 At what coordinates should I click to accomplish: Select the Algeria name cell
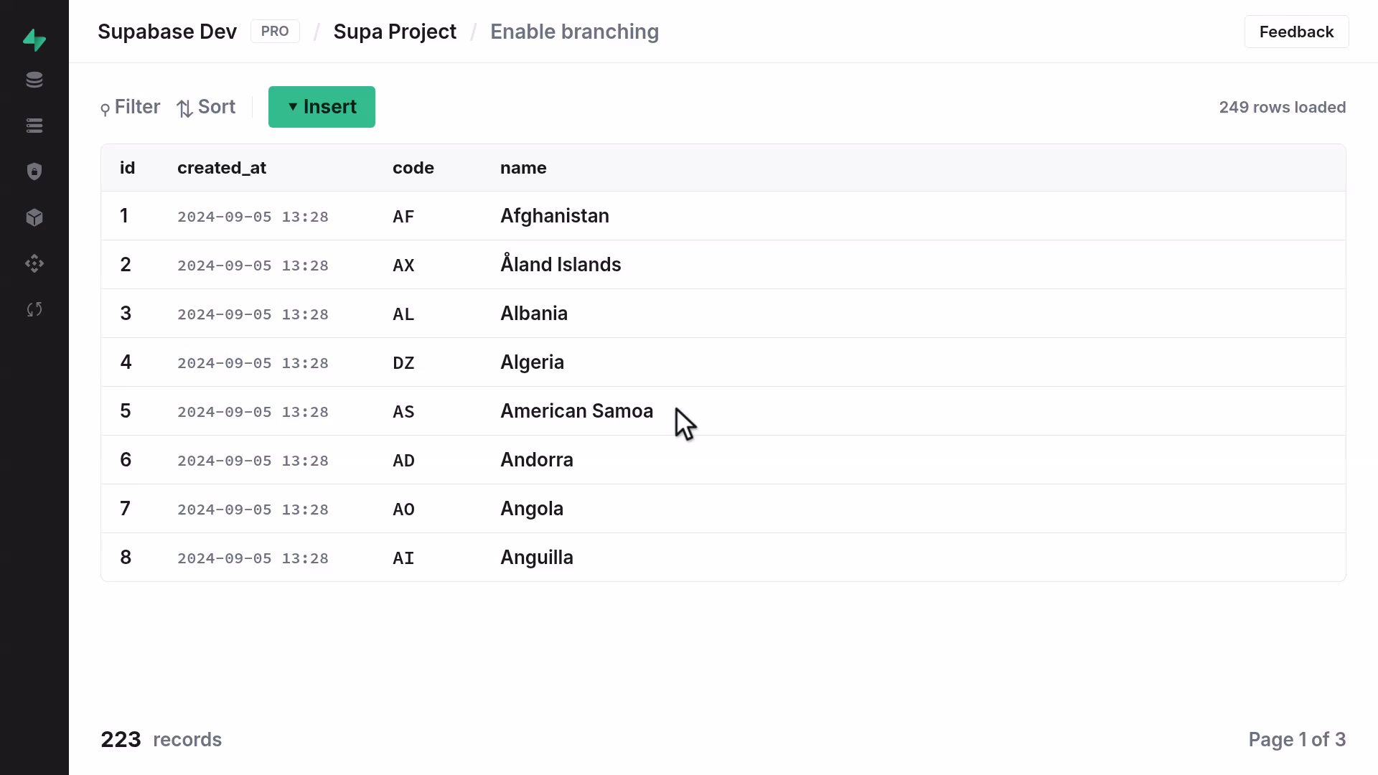(x=532, y=362)
